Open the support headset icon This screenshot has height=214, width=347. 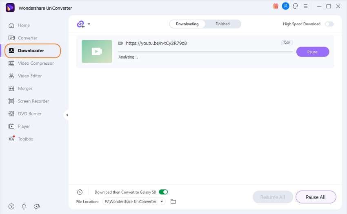[x=296, y=6]
